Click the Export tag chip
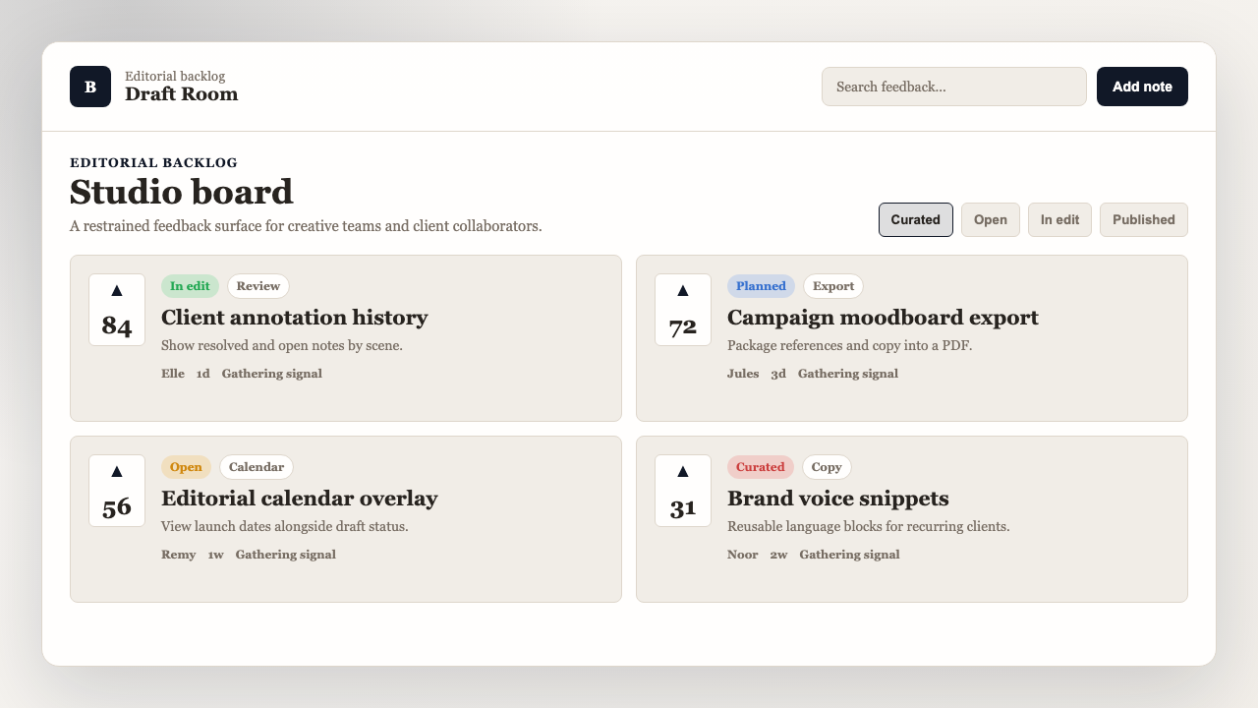 [x=833, y=286]
